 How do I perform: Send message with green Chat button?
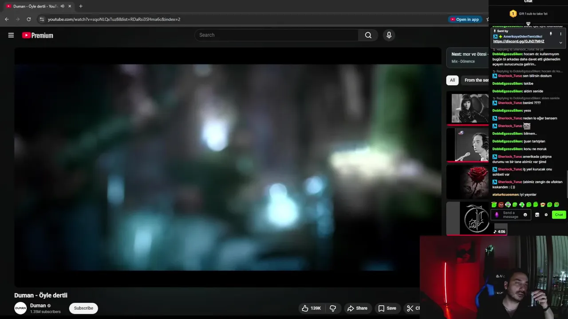click(x=559, y=215)
